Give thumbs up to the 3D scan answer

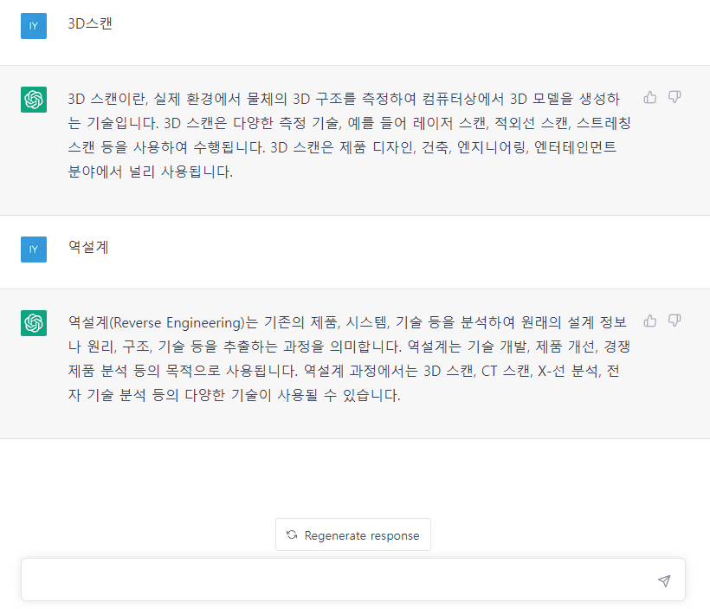point(650,98)
